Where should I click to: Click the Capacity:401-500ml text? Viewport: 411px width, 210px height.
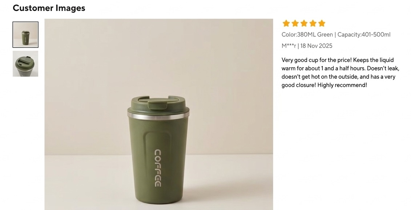(x=364, y=35)
